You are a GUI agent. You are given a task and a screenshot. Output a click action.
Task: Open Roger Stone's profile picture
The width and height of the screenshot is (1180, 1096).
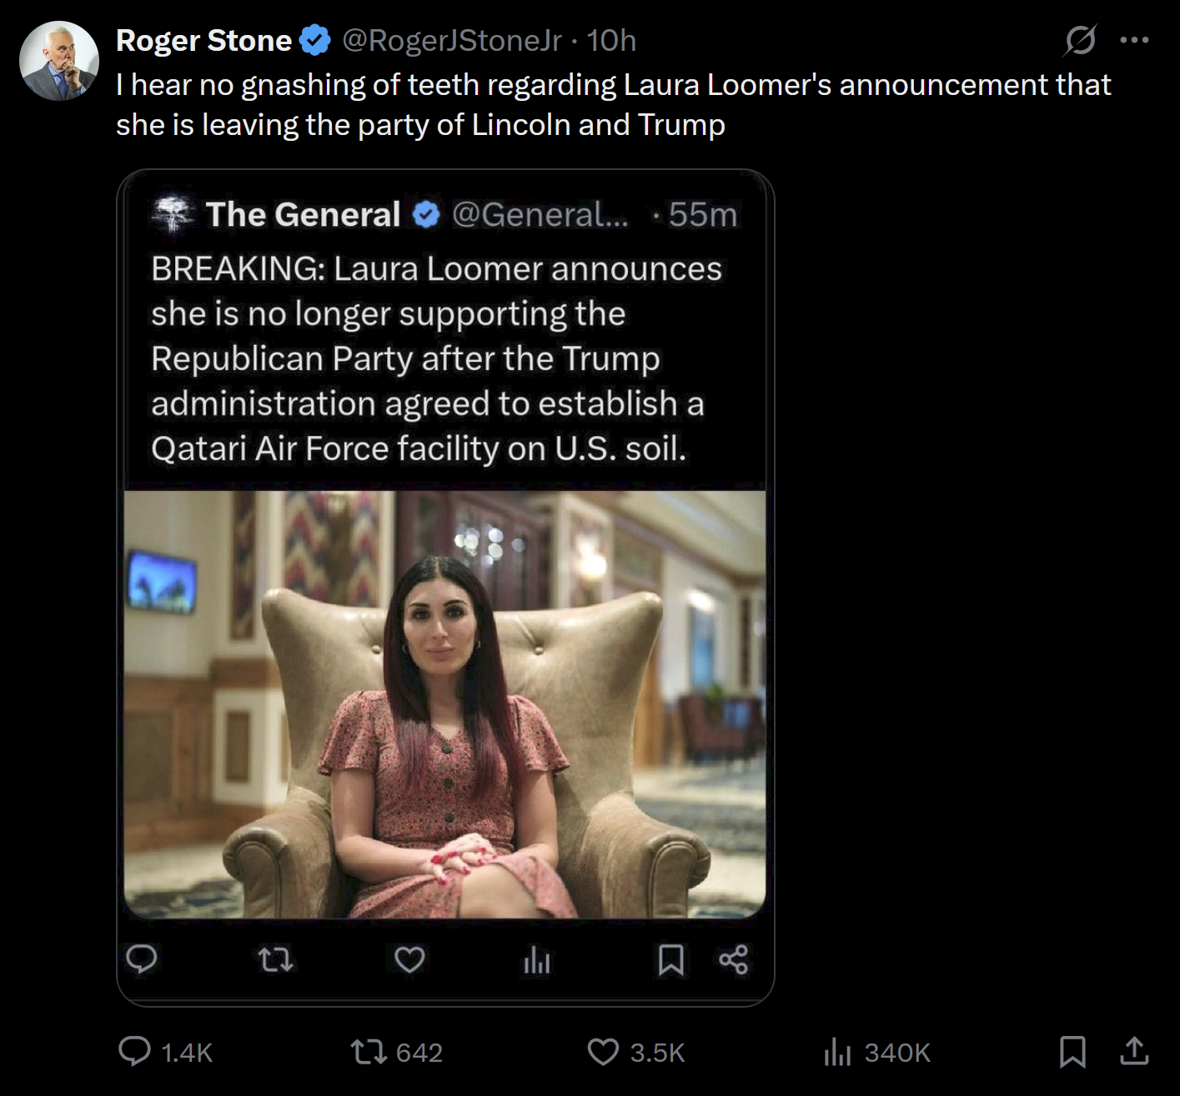click(x=58, y=61)
